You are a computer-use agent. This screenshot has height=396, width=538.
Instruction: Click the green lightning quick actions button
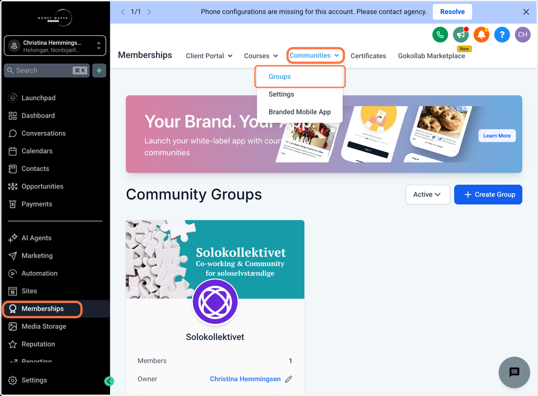(x=99, y=70)
